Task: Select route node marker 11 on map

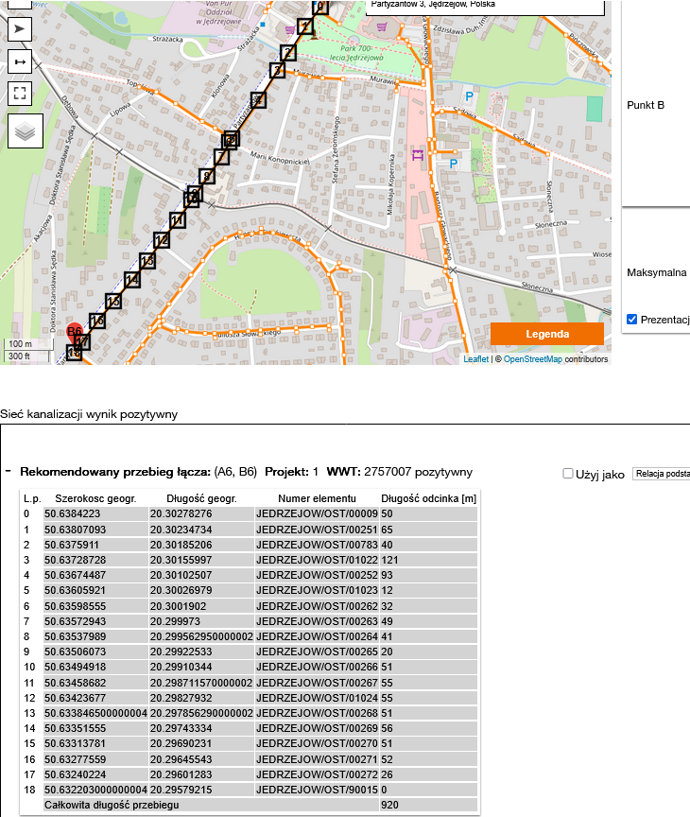Action: tap(177, 220)
